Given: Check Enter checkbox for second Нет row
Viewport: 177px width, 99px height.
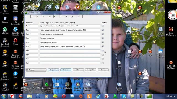Looking at the screenshot, I should coord(103,55).
